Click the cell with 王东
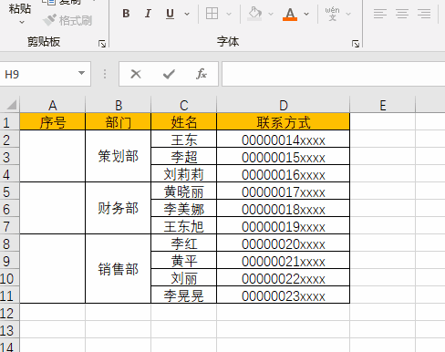445x352 pixels. pyautogui.click(x=184, y=140)
